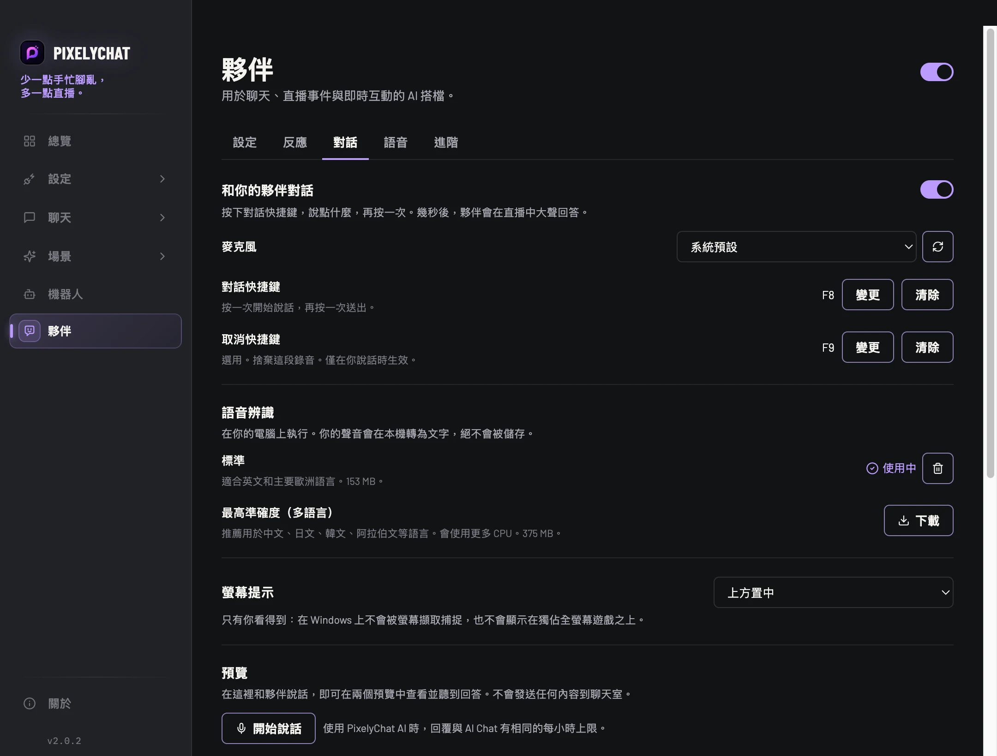Open the 進階 tab
This screenshot has width=997, height=756.
446,142
